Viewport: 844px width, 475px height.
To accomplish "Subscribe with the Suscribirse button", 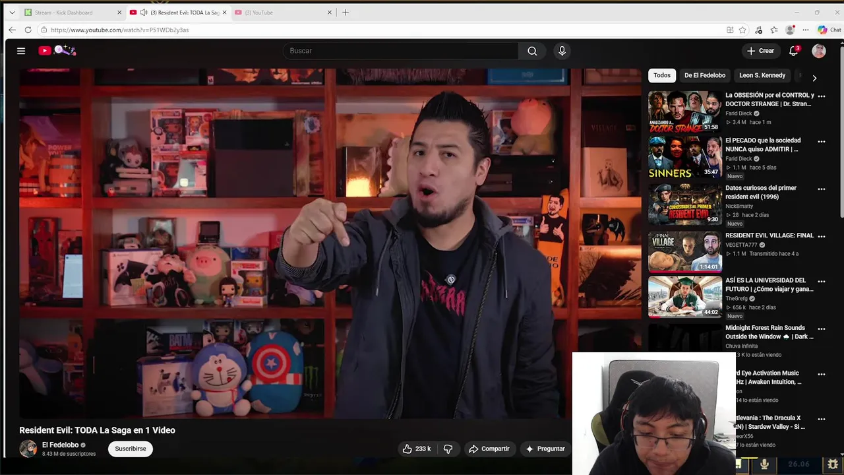I will (131, 449).
